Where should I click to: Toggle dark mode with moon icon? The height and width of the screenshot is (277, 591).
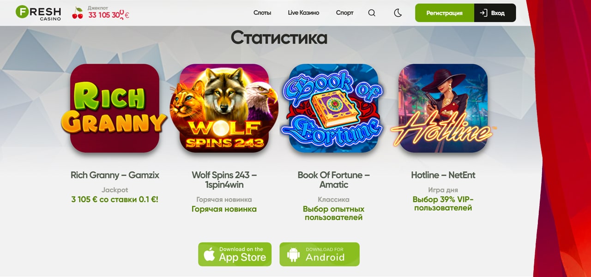pos(398,13)
